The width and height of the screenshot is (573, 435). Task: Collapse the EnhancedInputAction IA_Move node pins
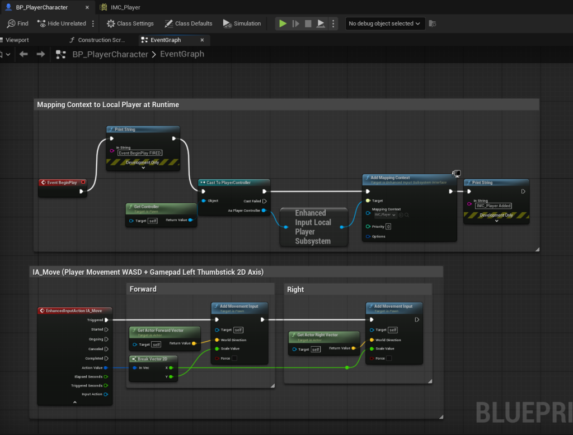pyautogui.click(x=74, y=402)
